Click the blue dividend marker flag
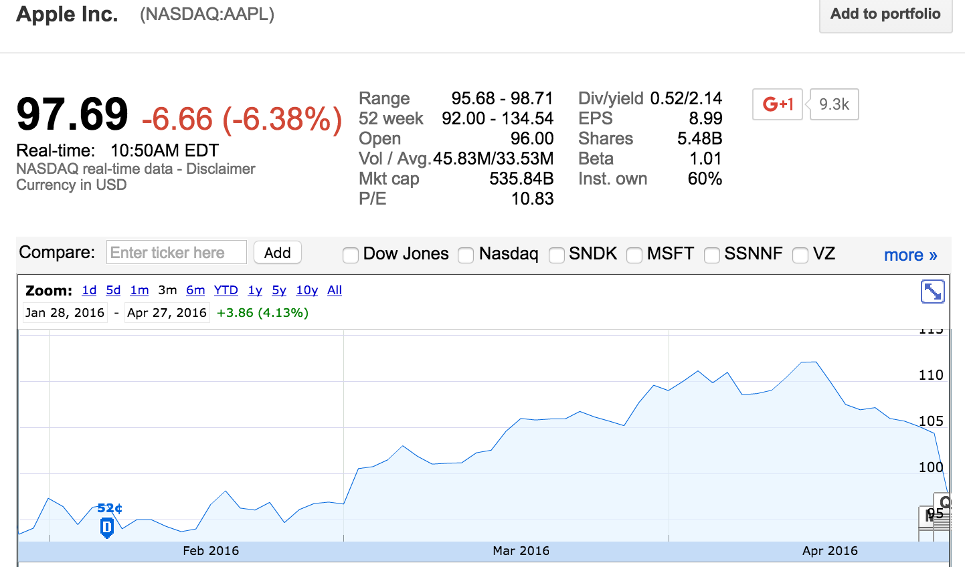Image resolution: width=965 pixels, height=567 pixels. (106, 528)
